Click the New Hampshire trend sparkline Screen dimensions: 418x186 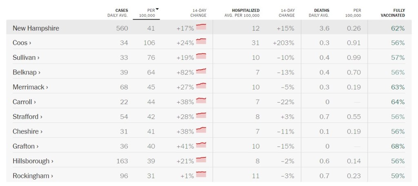(201, 27)
